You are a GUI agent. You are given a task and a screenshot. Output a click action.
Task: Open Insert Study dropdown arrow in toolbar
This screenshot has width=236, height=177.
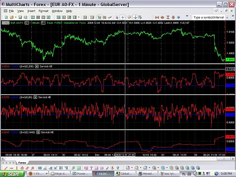click(x=79, y=17)
